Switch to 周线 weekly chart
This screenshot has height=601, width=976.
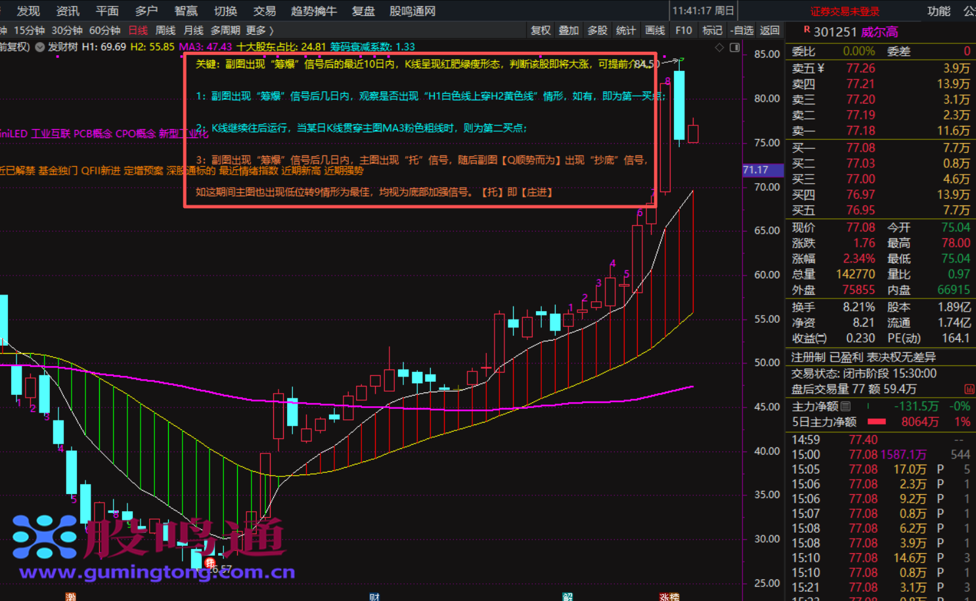click(166, 30)
